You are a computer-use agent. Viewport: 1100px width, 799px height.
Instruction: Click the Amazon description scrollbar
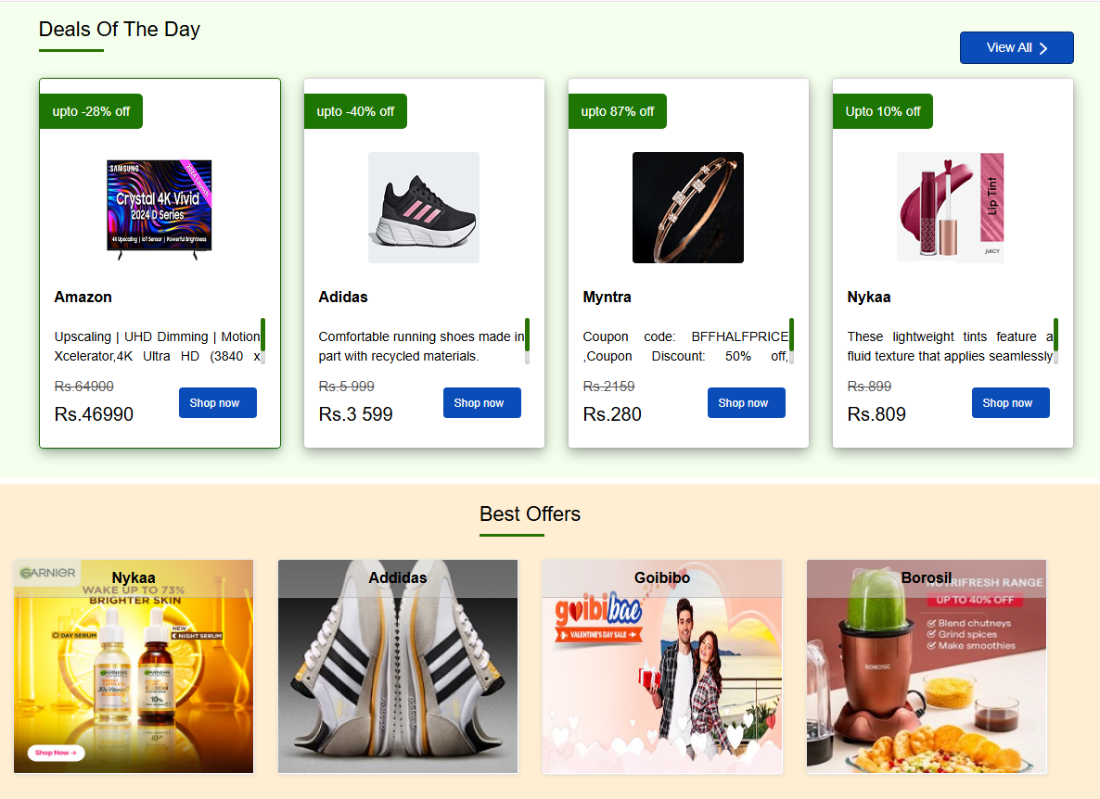pyautogui.click(x=263, y=340)
